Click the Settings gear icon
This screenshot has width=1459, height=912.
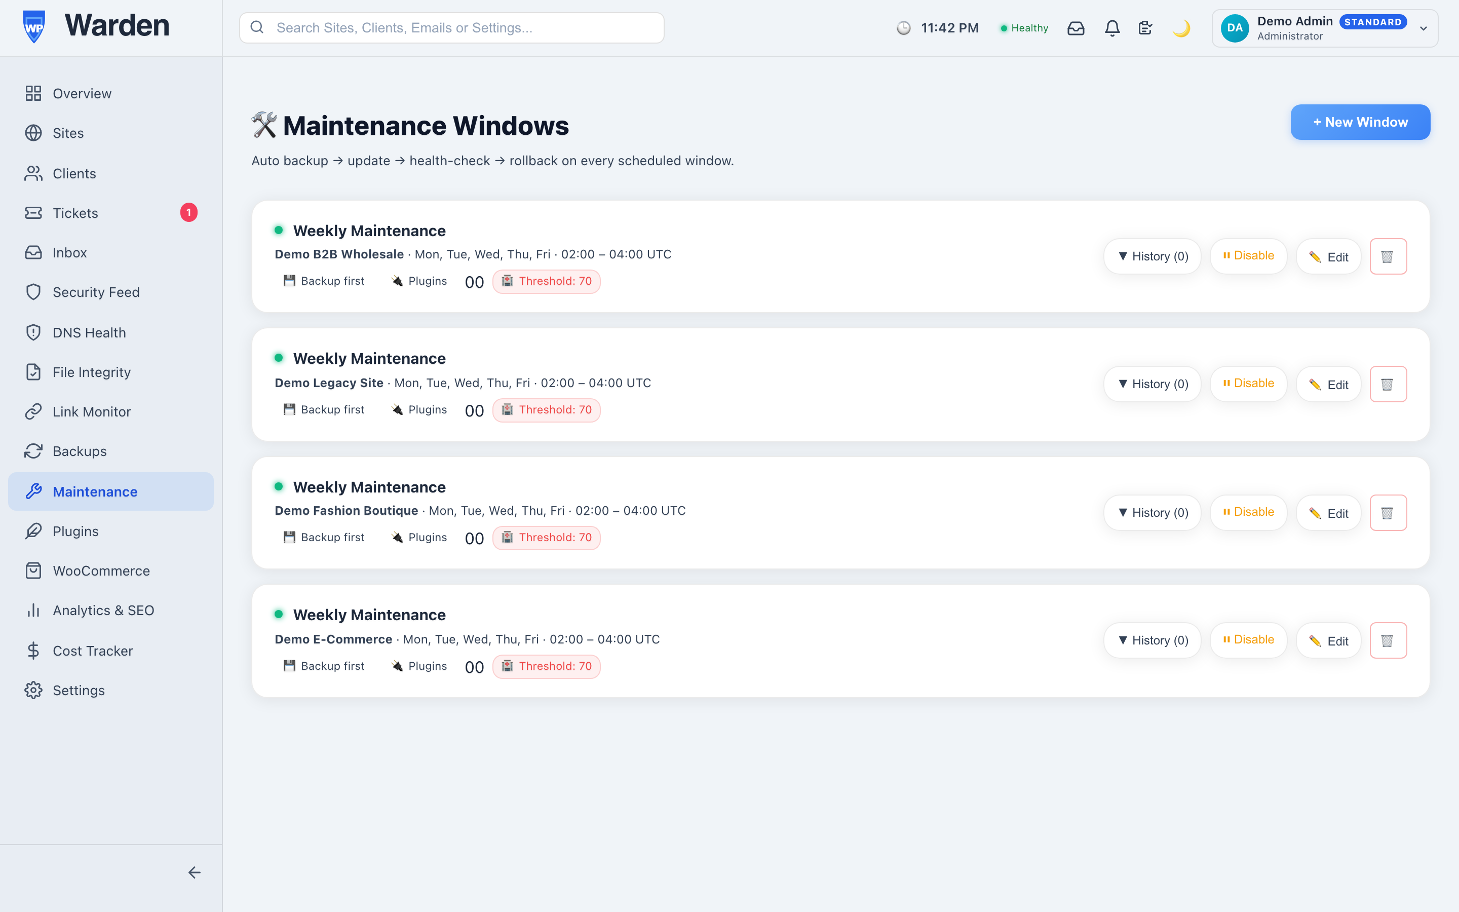[34, 690]
